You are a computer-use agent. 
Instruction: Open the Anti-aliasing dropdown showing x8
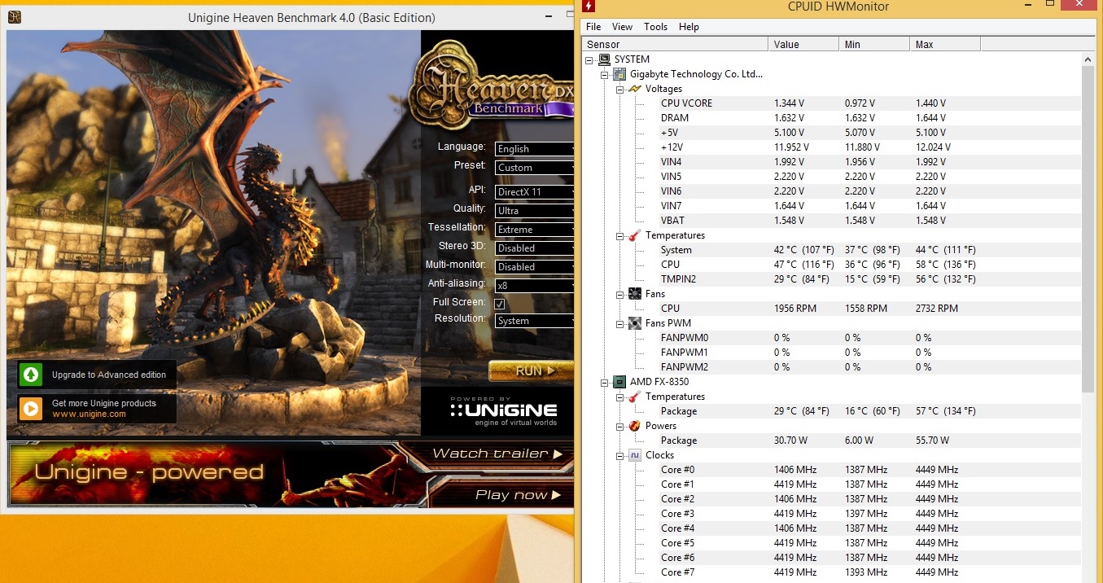[x=534, y=286]
